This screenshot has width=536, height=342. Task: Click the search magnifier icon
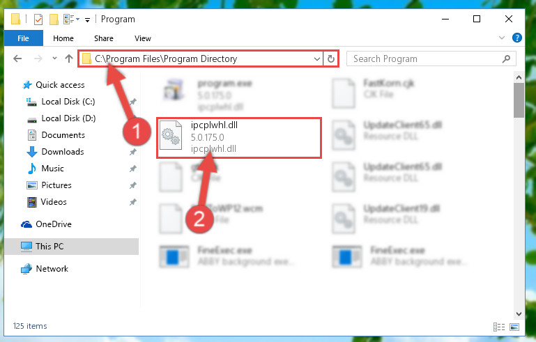[506, 59]
